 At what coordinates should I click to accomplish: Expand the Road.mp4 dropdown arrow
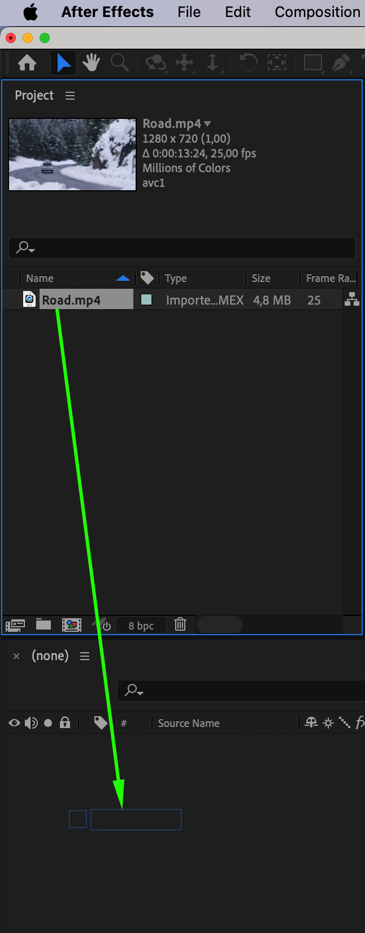click(x=207, y=123)
